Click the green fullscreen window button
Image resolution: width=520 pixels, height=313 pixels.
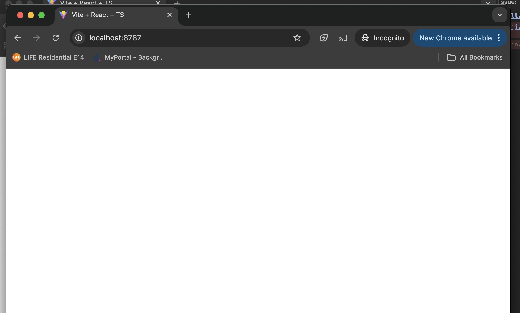point(41,15)
